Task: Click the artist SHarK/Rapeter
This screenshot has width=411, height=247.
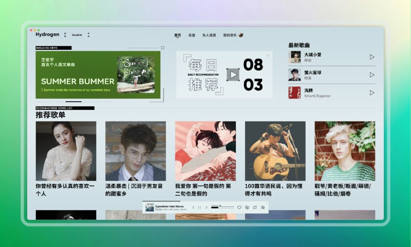Action: (x=317, y=96)
